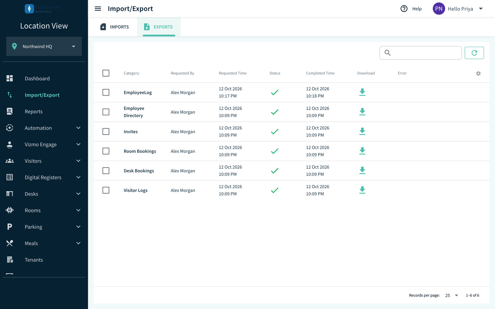
Task: Expand the Visitors menu chevron
Action: tap(79, 161)
